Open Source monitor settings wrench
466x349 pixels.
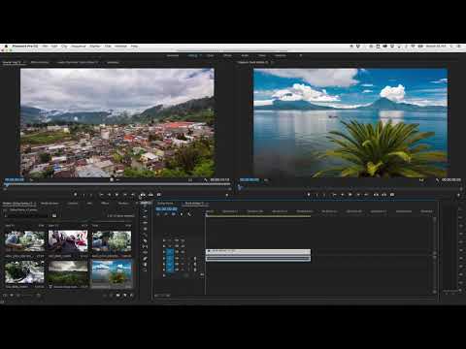206,179
